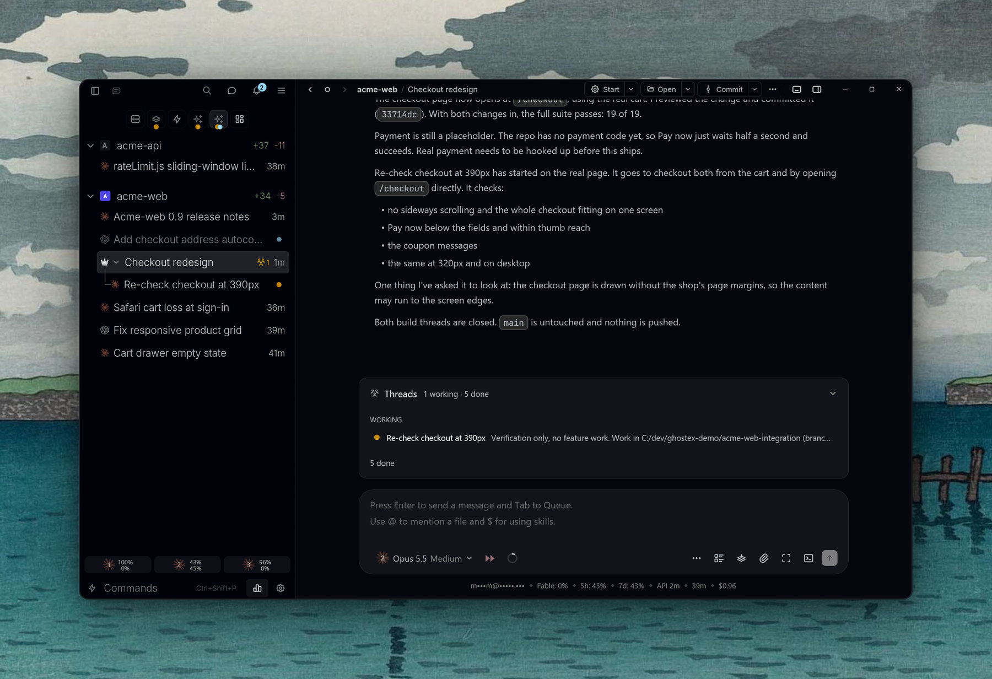Open notifications bell with badge 2

tap(257, 90)
